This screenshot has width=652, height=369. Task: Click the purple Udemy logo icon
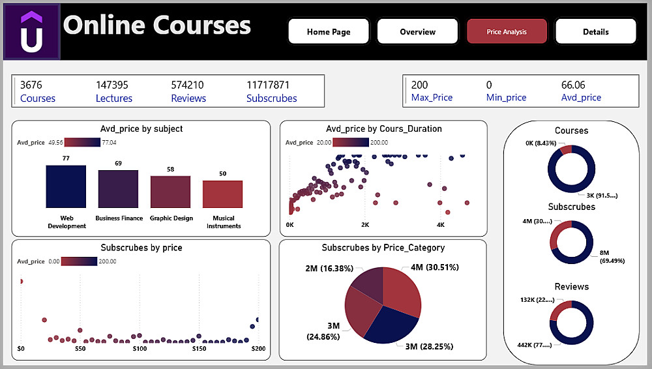[x=31, y=32]
